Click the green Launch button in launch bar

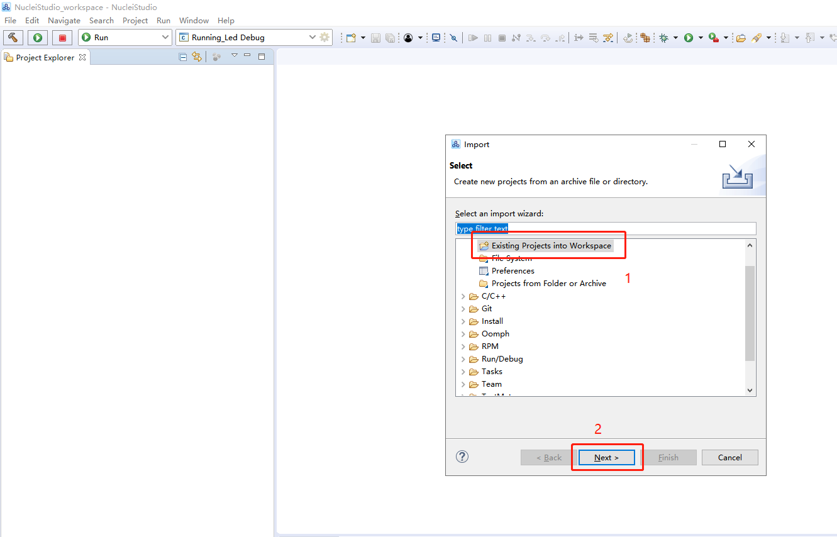[38, 38]
